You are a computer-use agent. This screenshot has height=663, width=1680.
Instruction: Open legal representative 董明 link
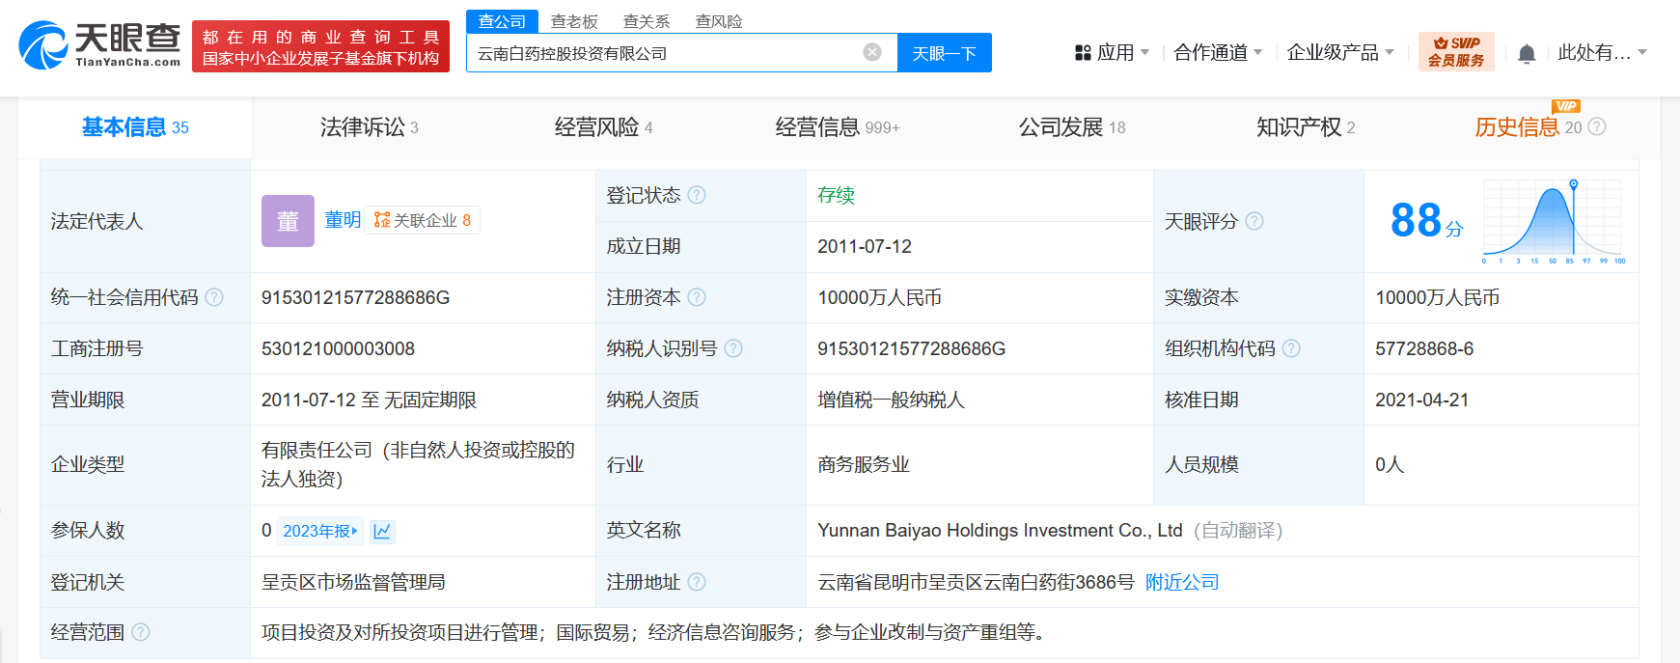(x=343, y=220)
